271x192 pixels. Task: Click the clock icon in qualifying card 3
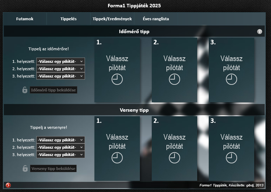(x=231, y=80)
